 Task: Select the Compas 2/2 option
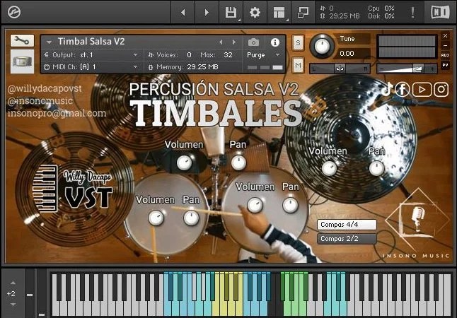tap(347, 239)
